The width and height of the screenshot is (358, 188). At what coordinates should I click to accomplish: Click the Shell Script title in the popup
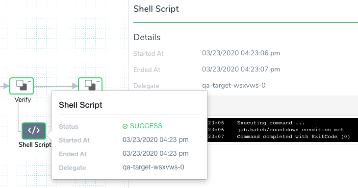pyautogui.click(x=80, y=105)
